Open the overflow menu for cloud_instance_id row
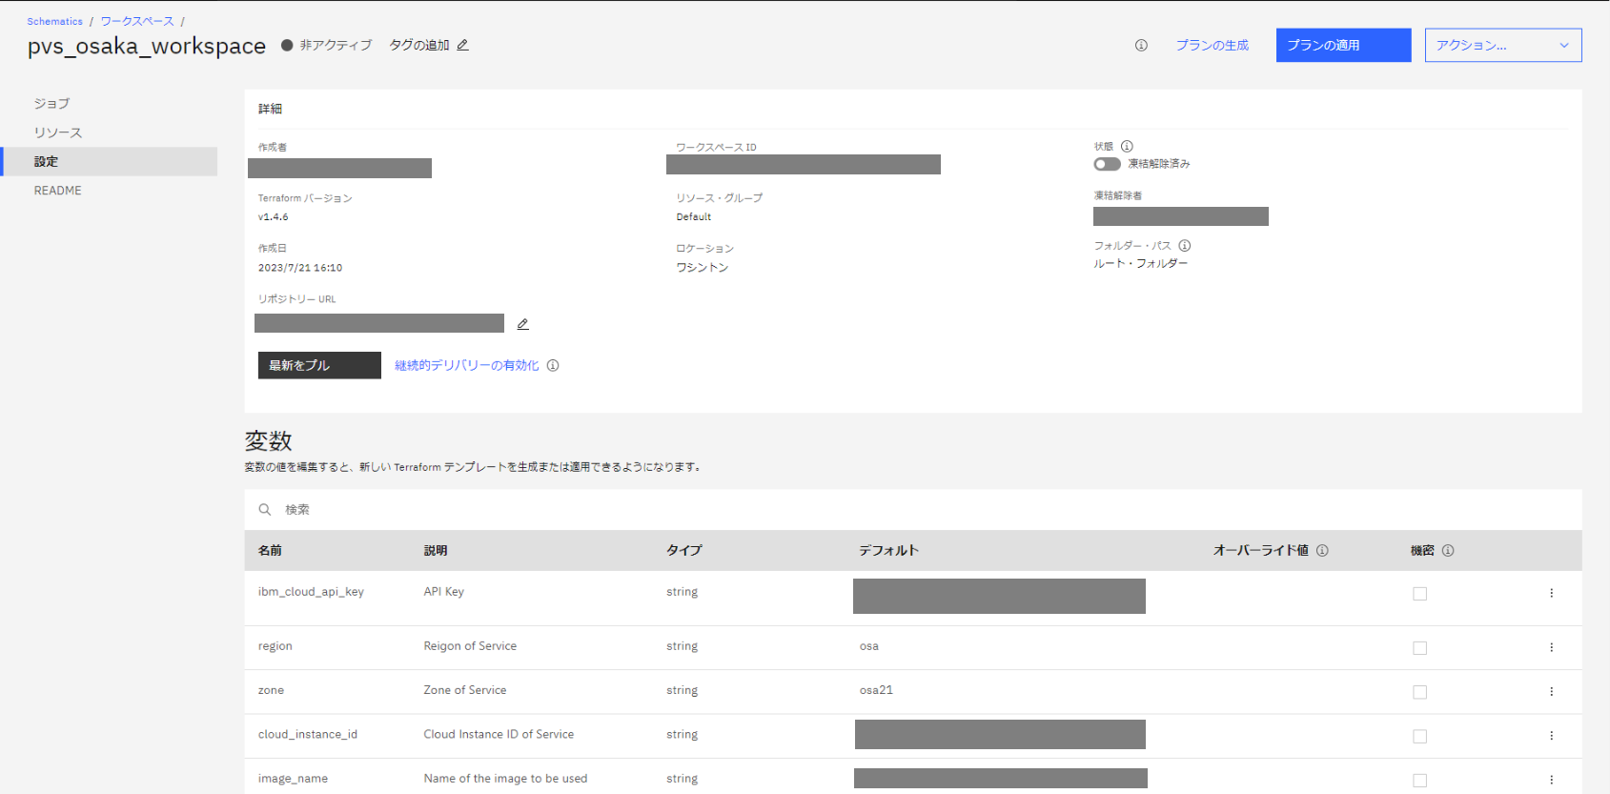 1551,736
